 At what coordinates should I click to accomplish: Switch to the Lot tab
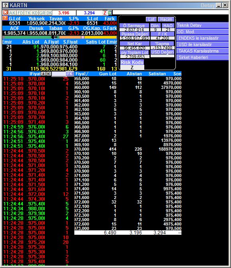151,19
